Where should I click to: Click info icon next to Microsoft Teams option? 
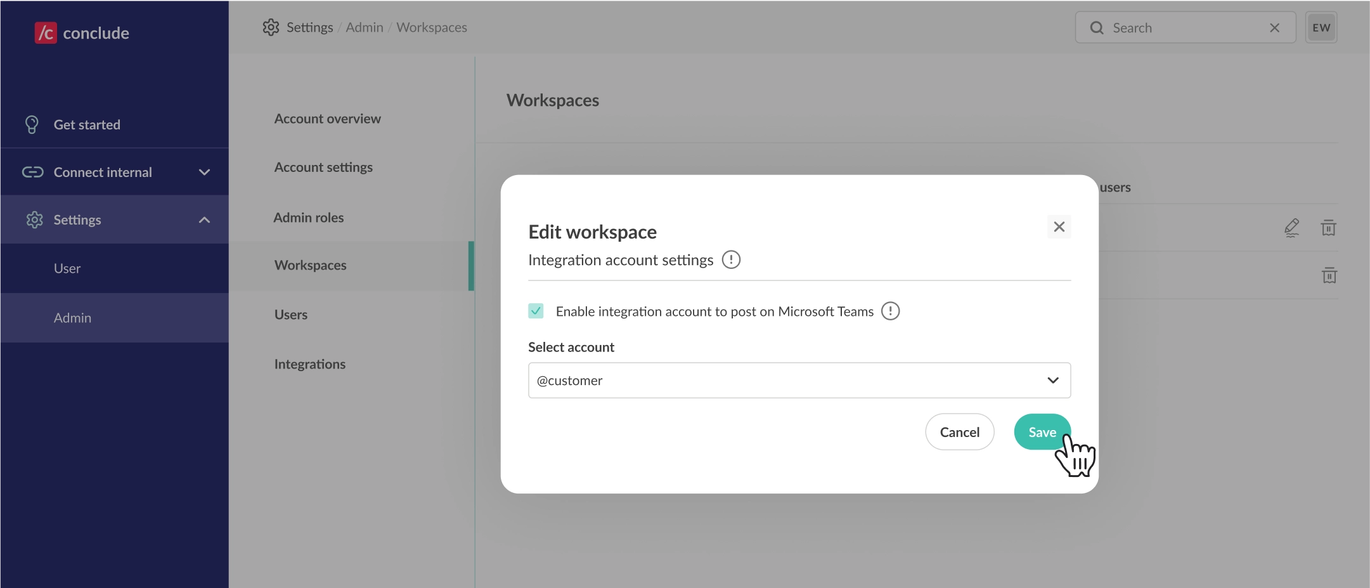tap(891, 311)
